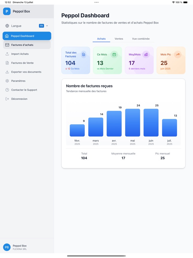Click the avr. 2025 bar in chart
The image size is (193, 258).
(114, 123)
